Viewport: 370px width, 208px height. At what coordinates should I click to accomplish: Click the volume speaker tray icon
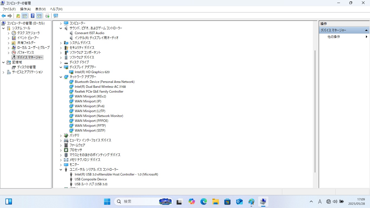pyautogui.click(x=335, y=201)
